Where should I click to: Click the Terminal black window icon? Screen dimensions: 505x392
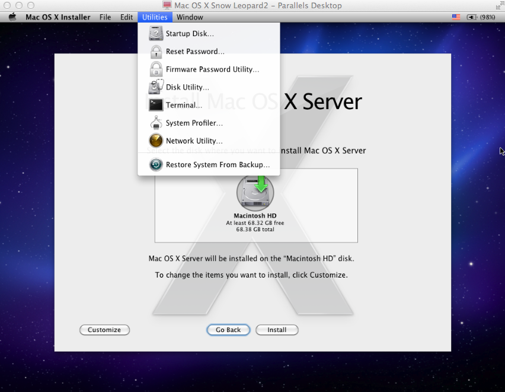(156, 105)
